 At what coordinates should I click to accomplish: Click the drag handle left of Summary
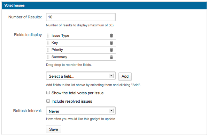(x=48, y=57)
